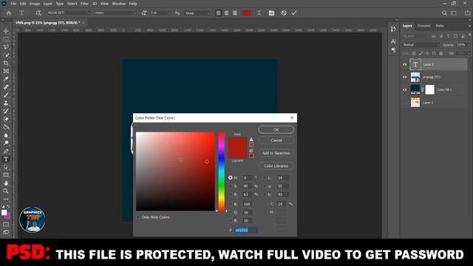Select the Path Selection tool
This screenshot has width=473, height=266.
click(x=6, y=167)
